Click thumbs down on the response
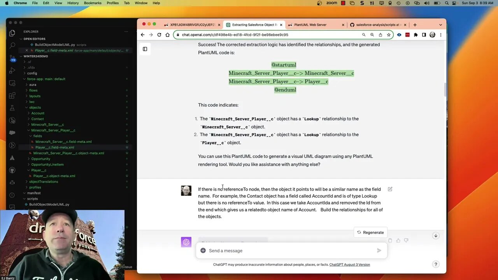 pyautogui.click(x=406, y=241)
